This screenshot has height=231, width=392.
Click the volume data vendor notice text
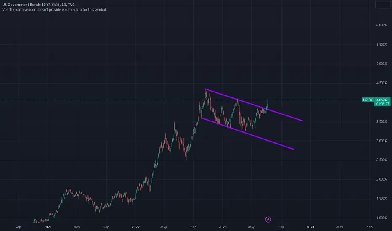click(x=54, y=10)
